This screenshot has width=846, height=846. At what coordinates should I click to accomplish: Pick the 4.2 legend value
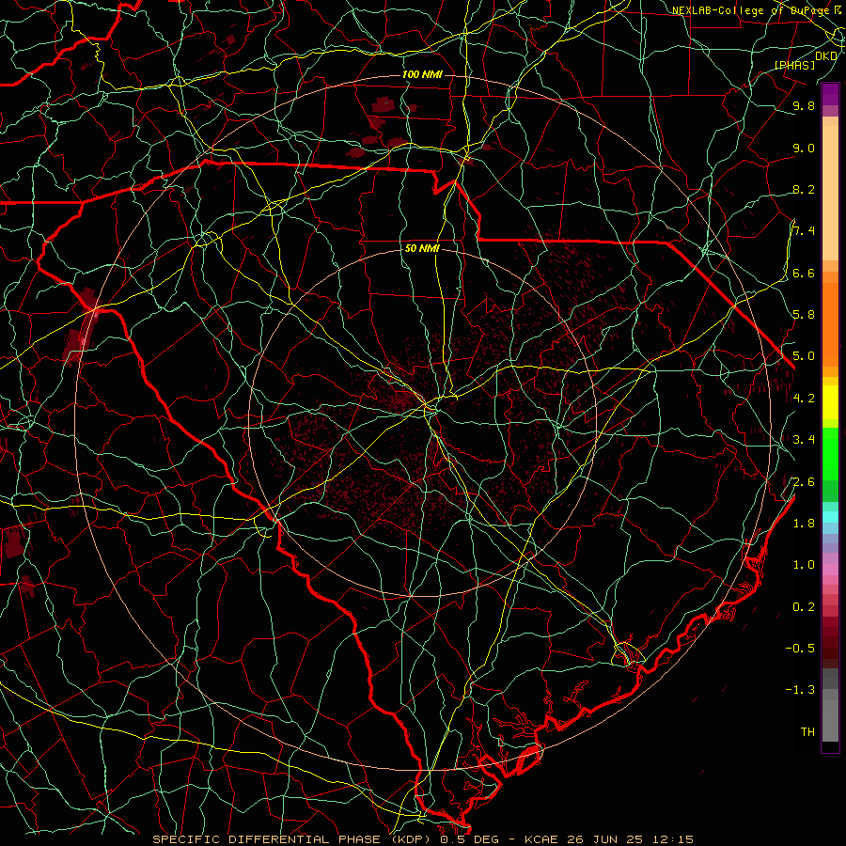point(804,399)
